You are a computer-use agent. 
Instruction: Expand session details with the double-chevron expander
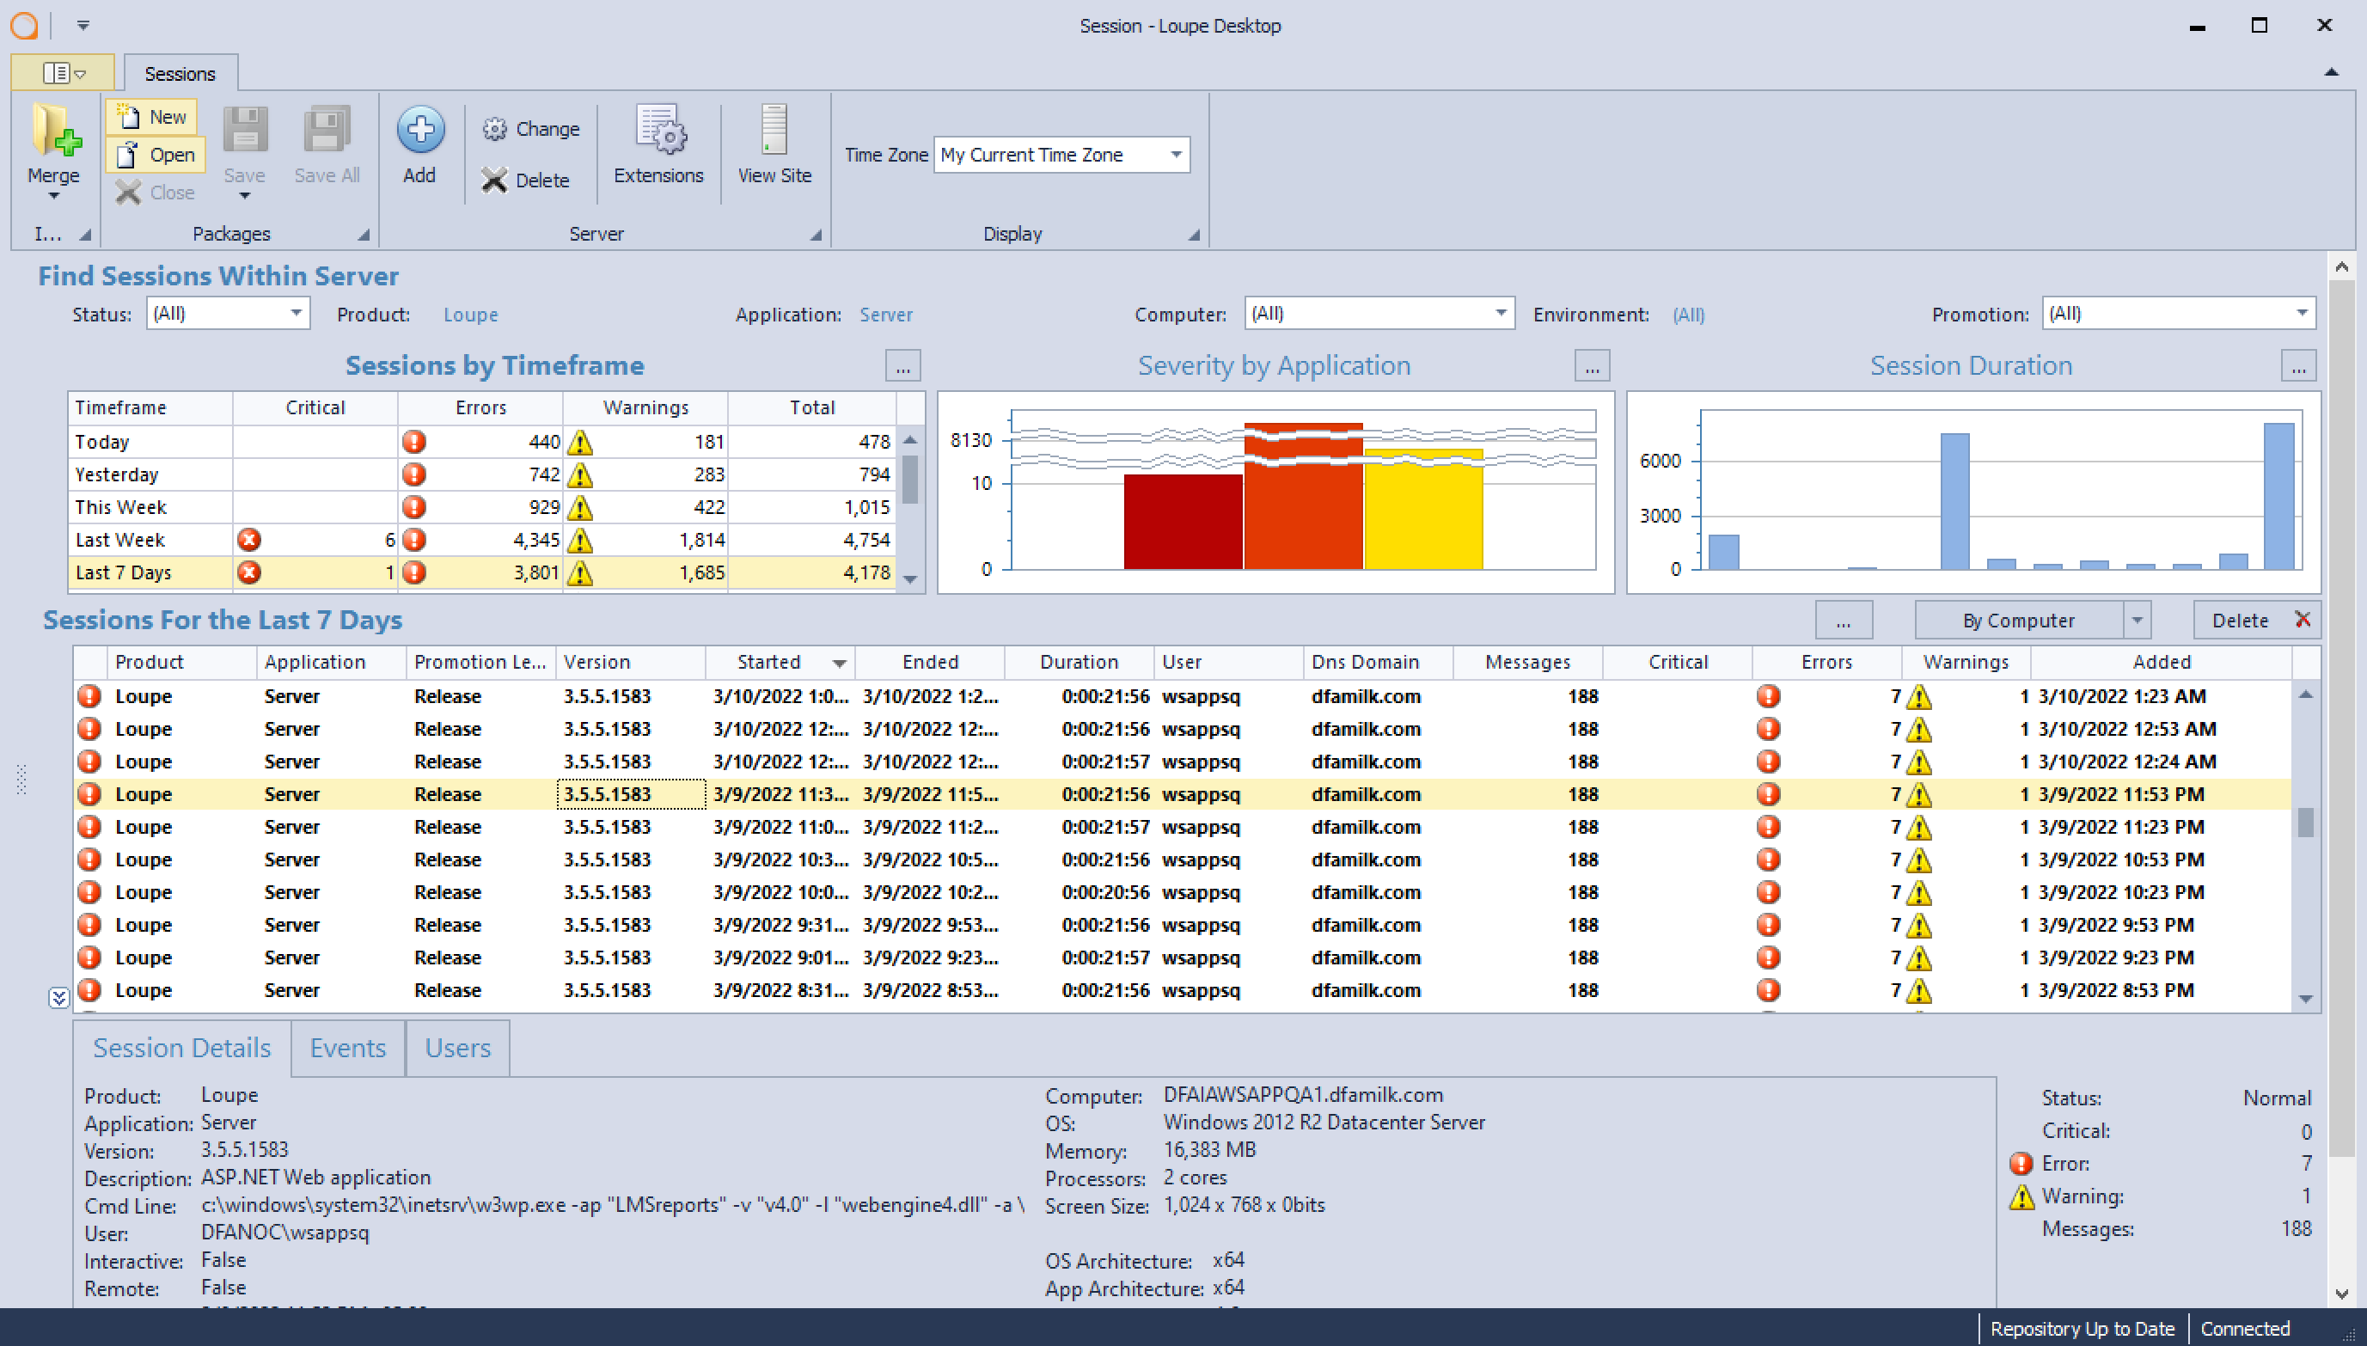pyautogui.click(x=59, y=998)
